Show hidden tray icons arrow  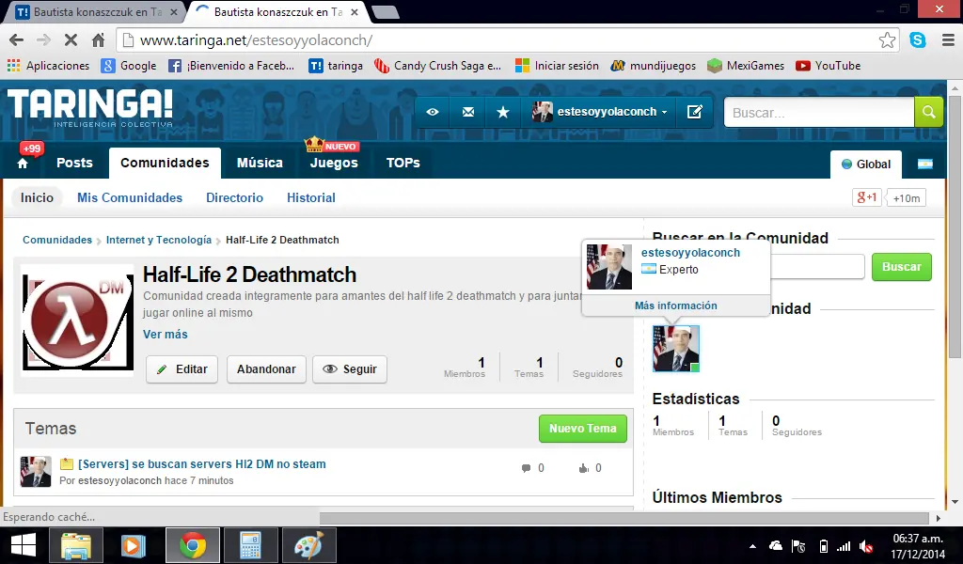pos(752,545)
